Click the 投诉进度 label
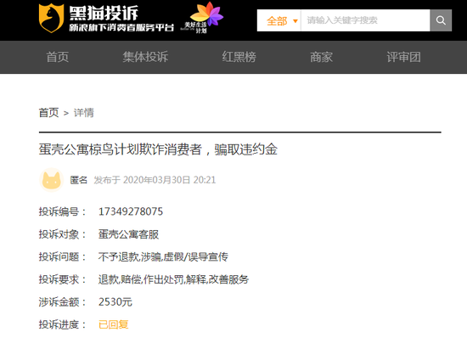 click(x=63, y=324)
